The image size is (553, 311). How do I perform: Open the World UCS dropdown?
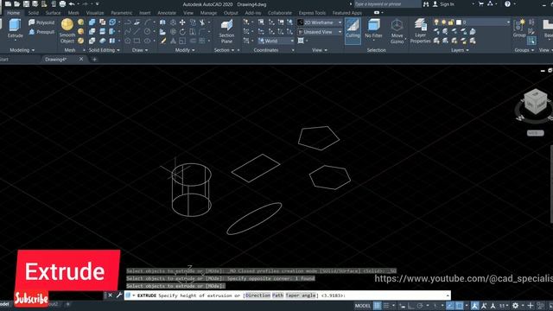[276, 41]
